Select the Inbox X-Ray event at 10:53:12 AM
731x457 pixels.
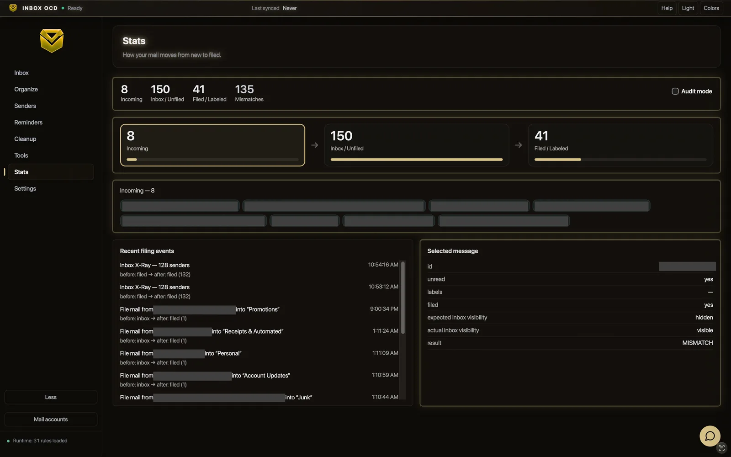[259, 292]
